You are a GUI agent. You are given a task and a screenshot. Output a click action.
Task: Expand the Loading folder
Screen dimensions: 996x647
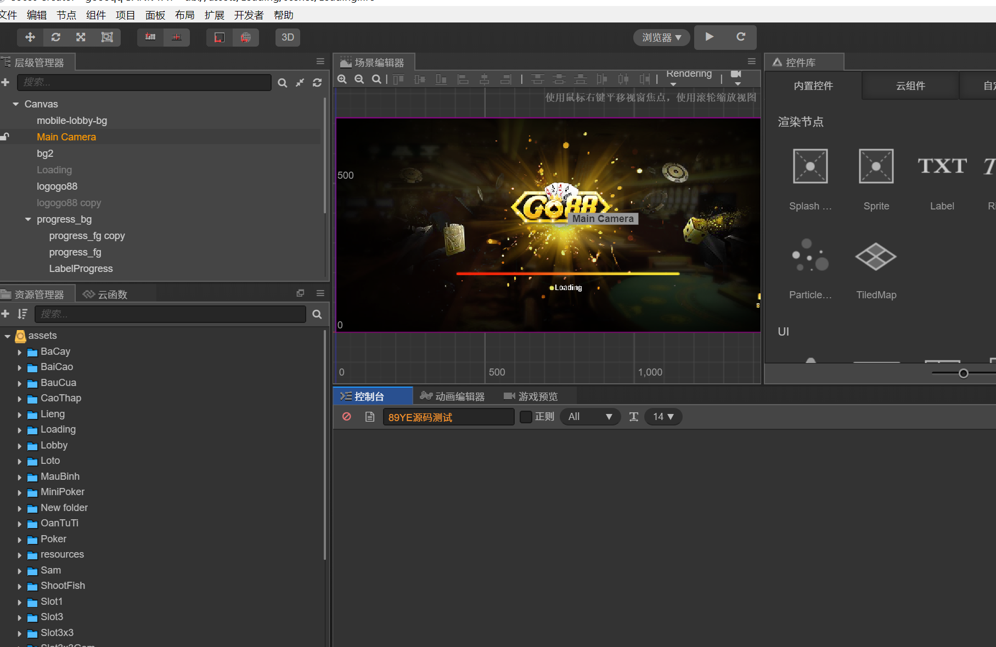pyautogui.click(x=20, y=430)
